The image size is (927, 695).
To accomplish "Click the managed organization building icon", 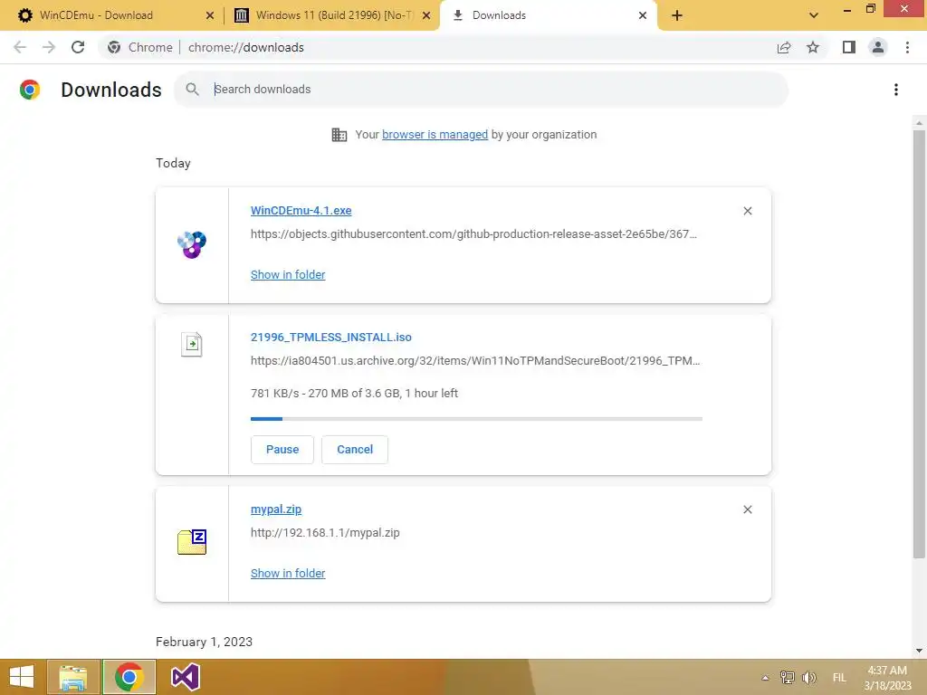I will coord(339,135).
